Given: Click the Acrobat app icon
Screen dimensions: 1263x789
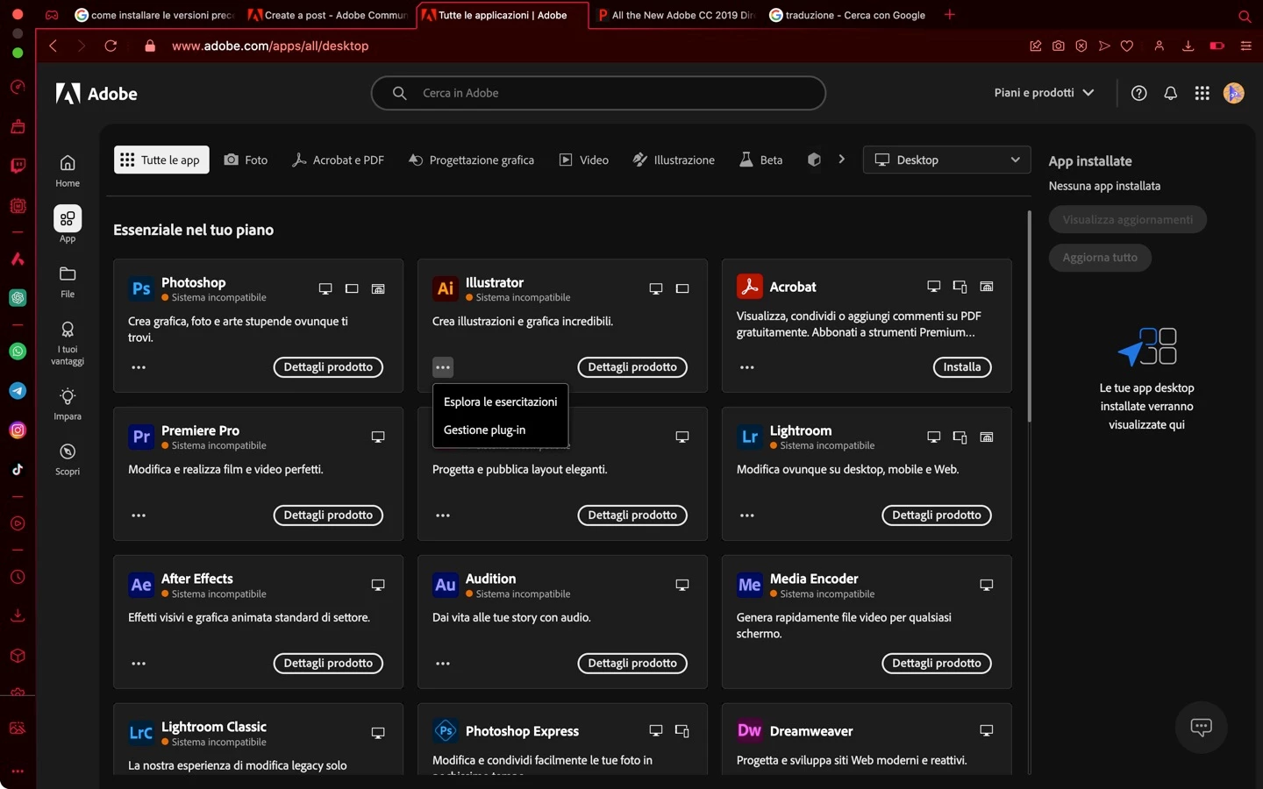Looking at the screenshot, I should click(749, 287).
